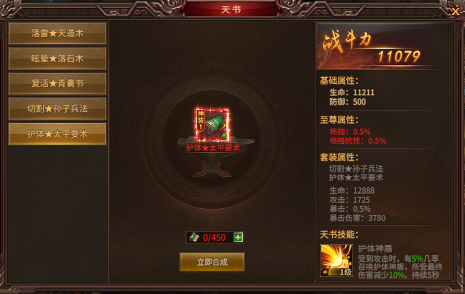Click the 护体神盾 skill icon

337,260
